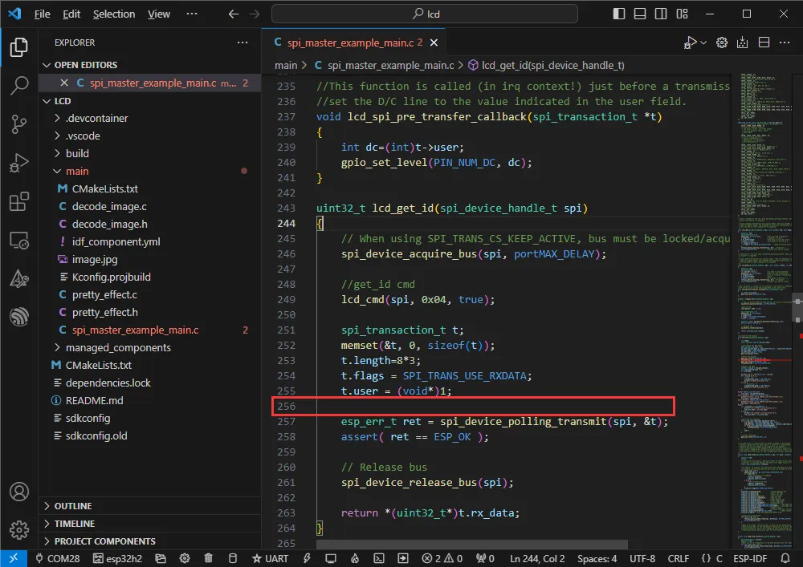
Task: Open errors and warnings indicator in status bar
Action: 442,558
